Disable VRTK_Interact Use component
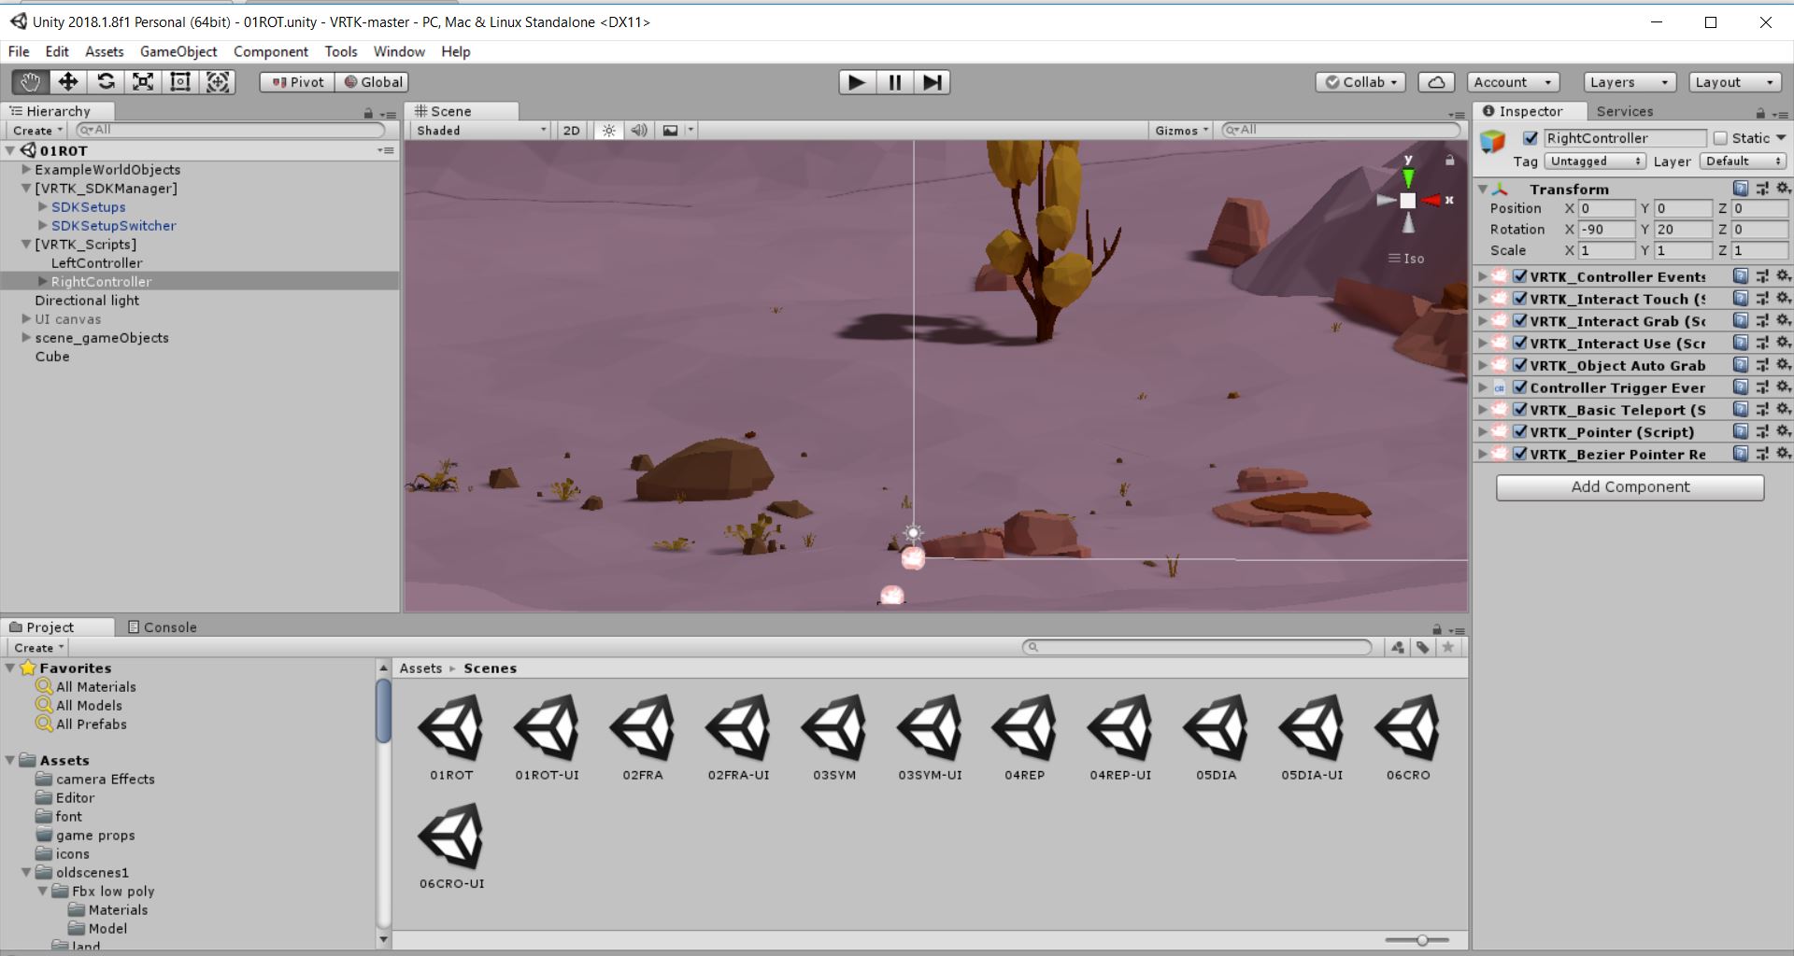 pyautogui.click(x=1520, y=344)
